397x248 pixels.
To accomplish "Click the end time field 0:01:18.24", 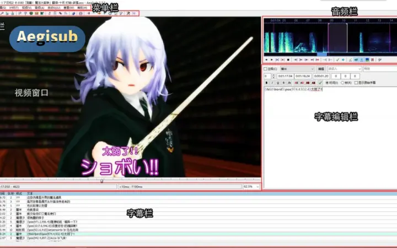I will pos(303,76).
